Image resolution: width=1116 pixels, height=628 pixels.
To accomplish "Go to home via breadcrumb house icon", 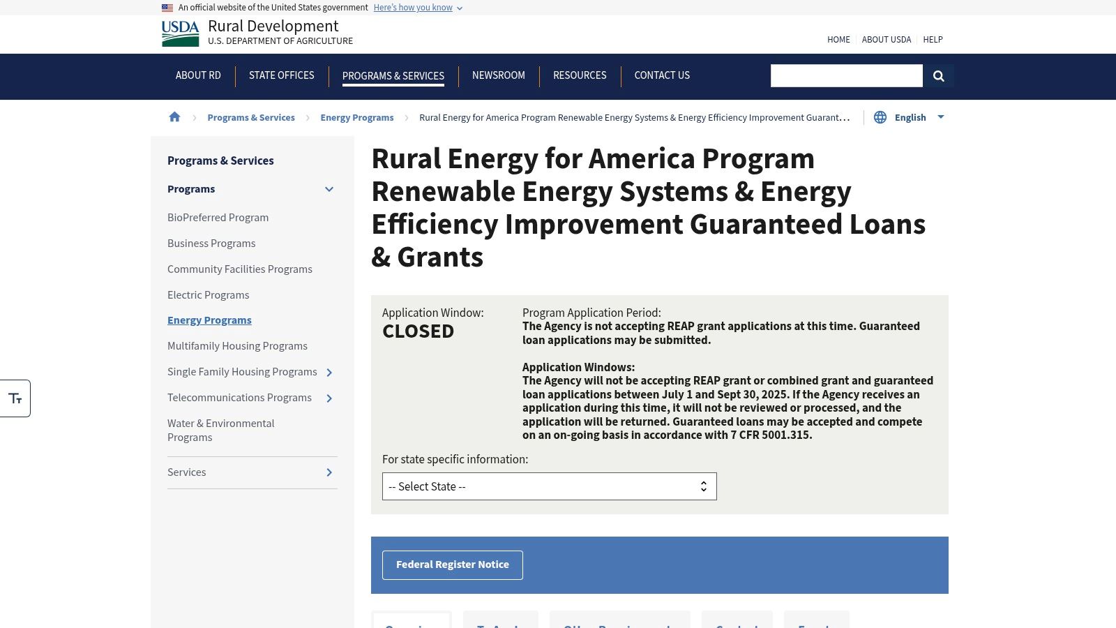I will coord(174,117).
